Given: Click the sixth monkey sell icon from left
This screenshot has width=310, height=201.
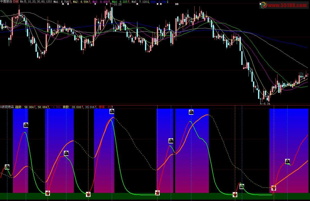Looking at the screenshot, I should click(x=191, y=112).
